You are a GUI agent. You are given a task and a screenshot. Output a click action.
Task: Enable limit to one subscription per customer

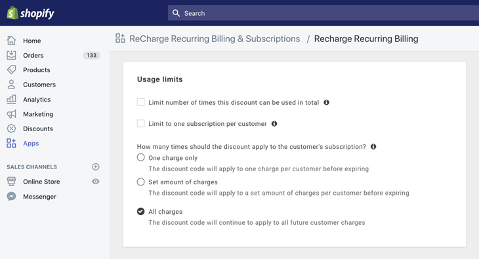click(140, 123)
